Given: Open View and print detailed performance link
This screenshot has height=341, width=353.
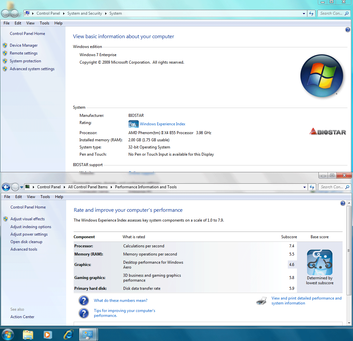Looking at the screenshot, I should 306,301.
